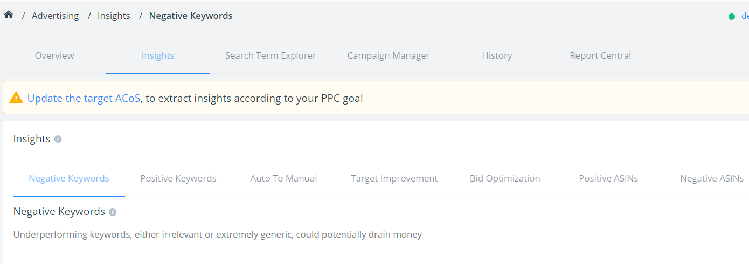Select the Insights top navigation tab
This screenshot has width=749, height=264.
pyautogui.click(x=158, y=55)
